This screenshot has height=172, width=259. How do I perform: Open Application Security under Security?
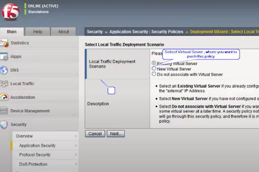[45, 146]
